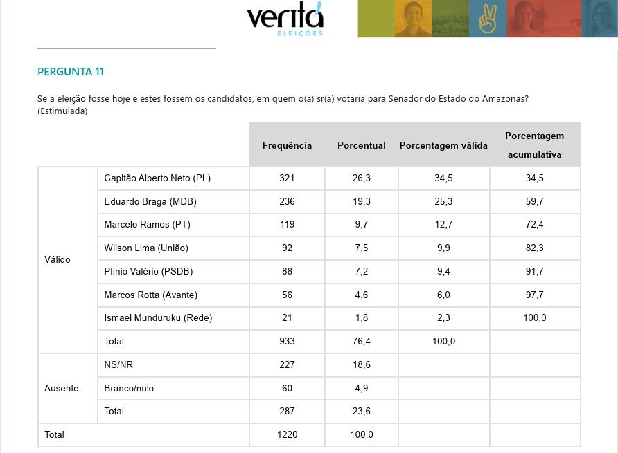Select the Válido group label
This screenshot has height=453, width=618.
(58, 260)
